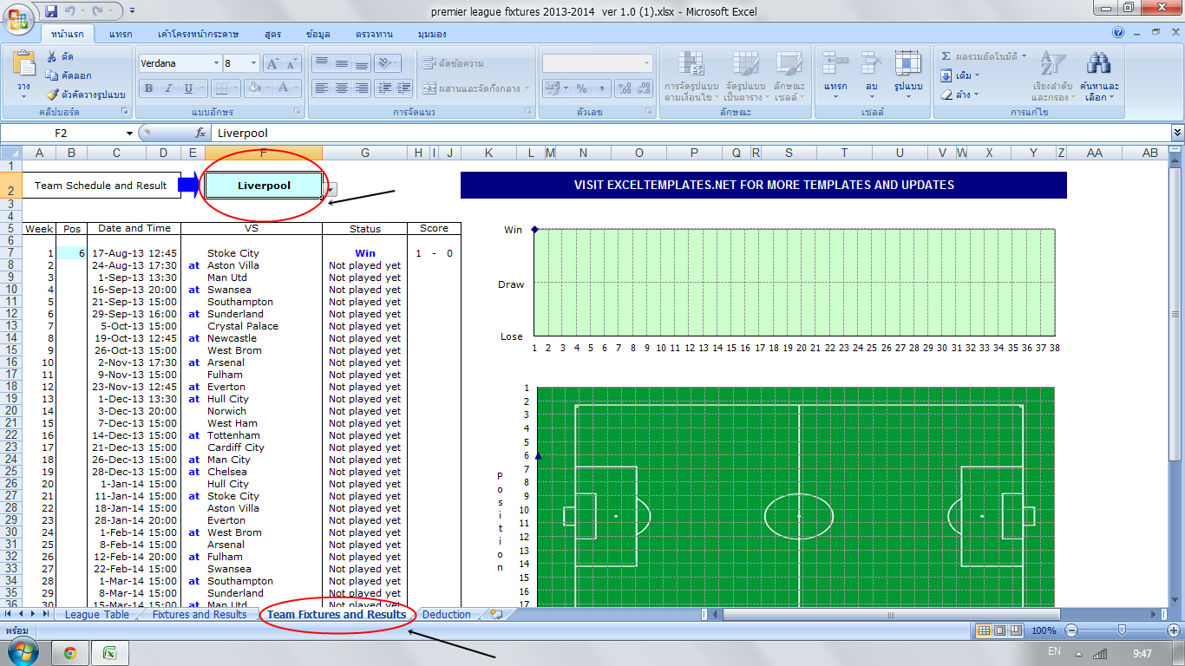Open Excel Help question mark icon
This screenshot has height=666, width=1185.
(x=1118, y=33)
